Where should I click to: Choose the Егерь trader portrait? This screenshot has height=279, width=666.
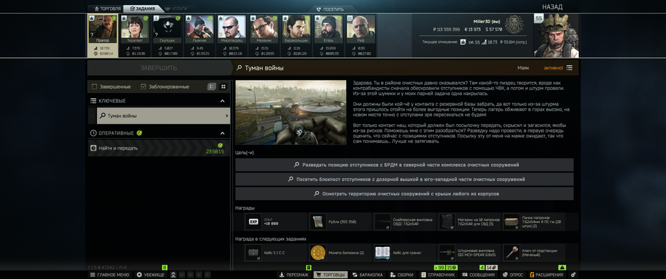point(328,29)
